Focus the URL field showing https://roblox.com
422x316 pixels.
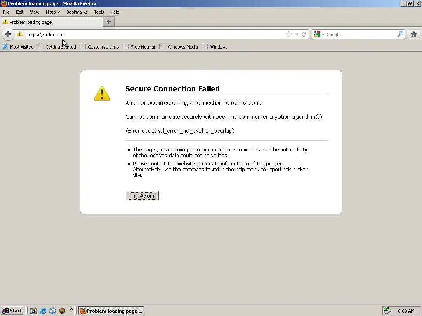click(155, 35)
